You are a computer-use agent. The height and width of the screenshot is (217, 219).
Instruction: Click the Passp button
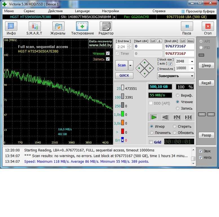pyautogui.click(x=206, y=135)
